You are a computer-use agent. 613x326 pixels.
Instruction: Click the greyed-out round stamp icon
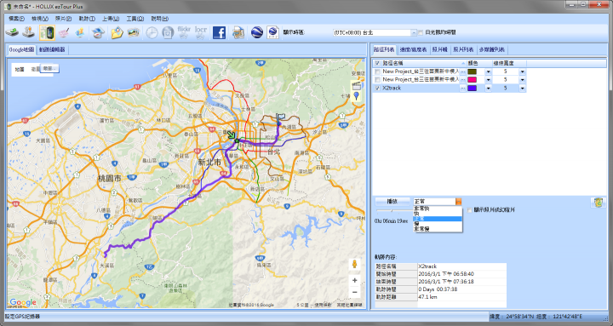[x=168, y=32]
